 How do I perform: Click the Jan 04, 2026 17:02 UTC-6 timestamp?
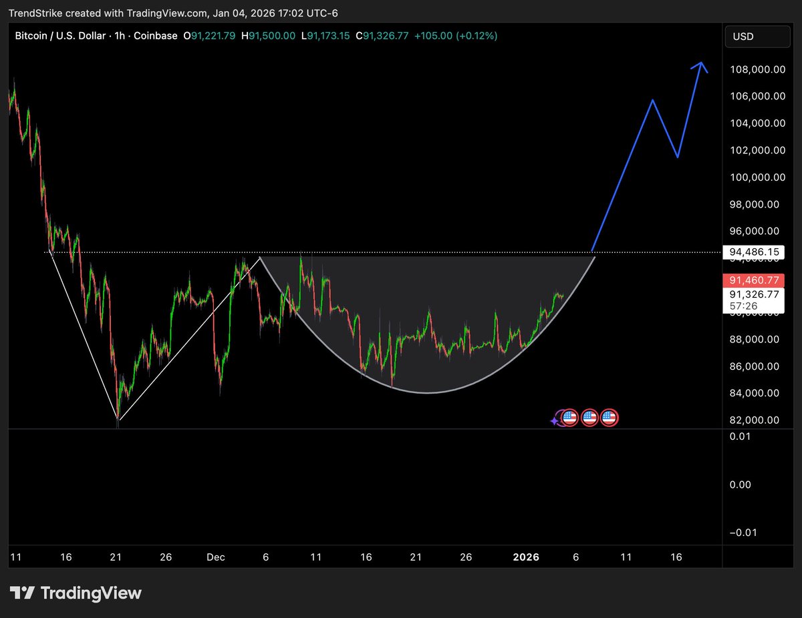click(x=277, y=12)
